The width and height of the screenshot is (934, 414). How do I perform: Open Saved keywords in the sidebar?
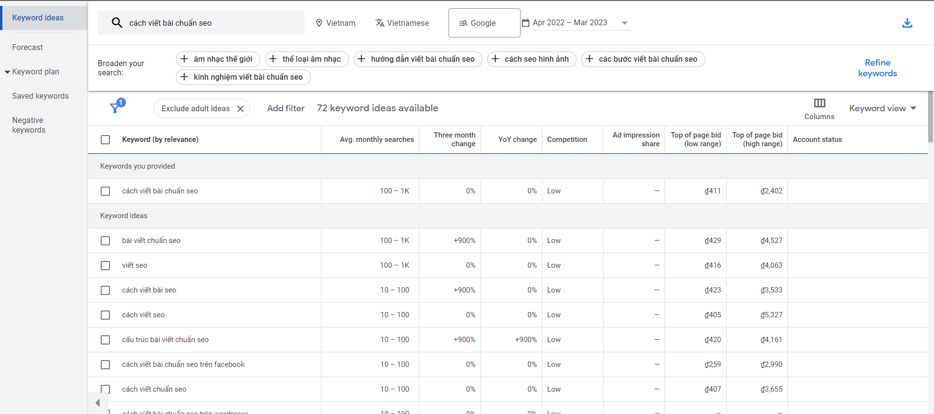click(40, 96)
